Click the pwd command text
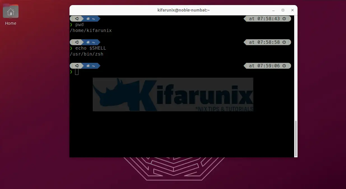This screenshot has height=189, width=346. click(x=80, y=25)
